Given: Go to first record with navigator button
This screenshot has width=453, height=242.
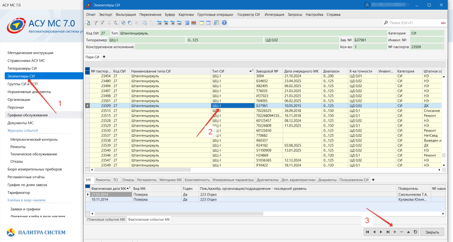Looking at the screenshot, I should click(367, 232).
